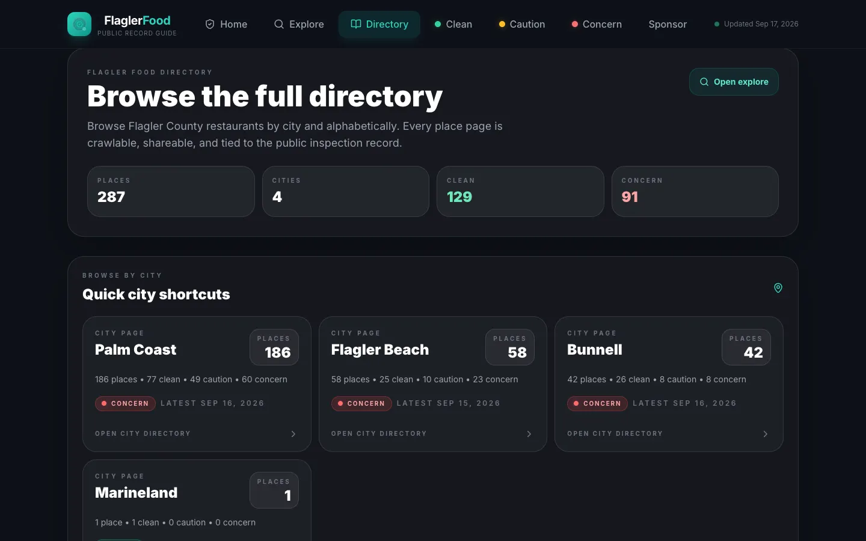Click the Concern badge on Bunnell card

coord(597,403)
